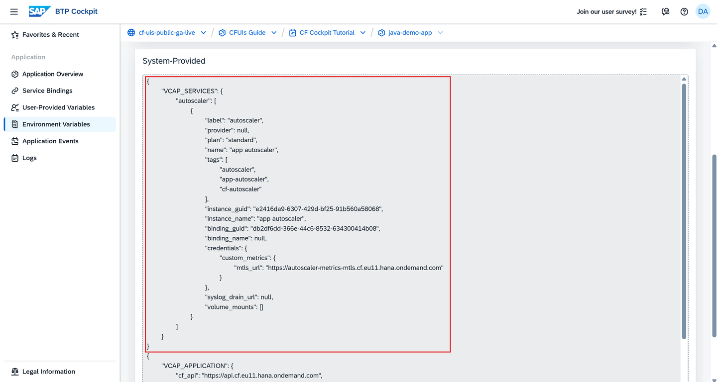717x382 pixels.
Task: Click the CF Cockpit Tutorial breadcrumb link
Action: coord(327,33)
